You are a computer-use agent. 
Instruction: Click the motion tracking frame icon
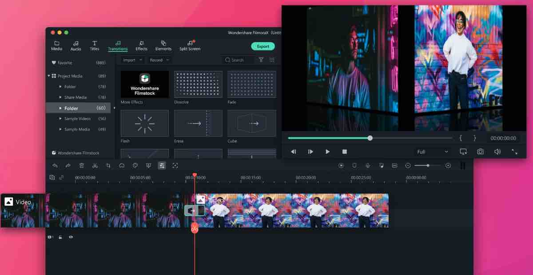pos(175,165)
